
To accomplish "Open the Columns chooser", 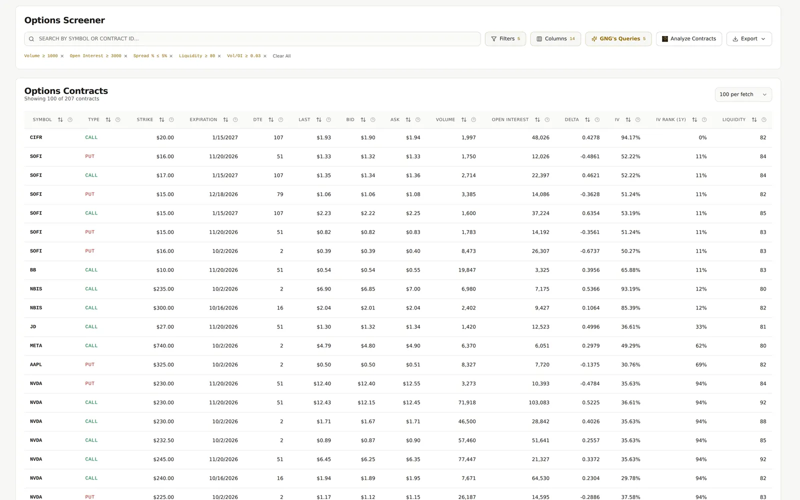I will tap(555, 39).
